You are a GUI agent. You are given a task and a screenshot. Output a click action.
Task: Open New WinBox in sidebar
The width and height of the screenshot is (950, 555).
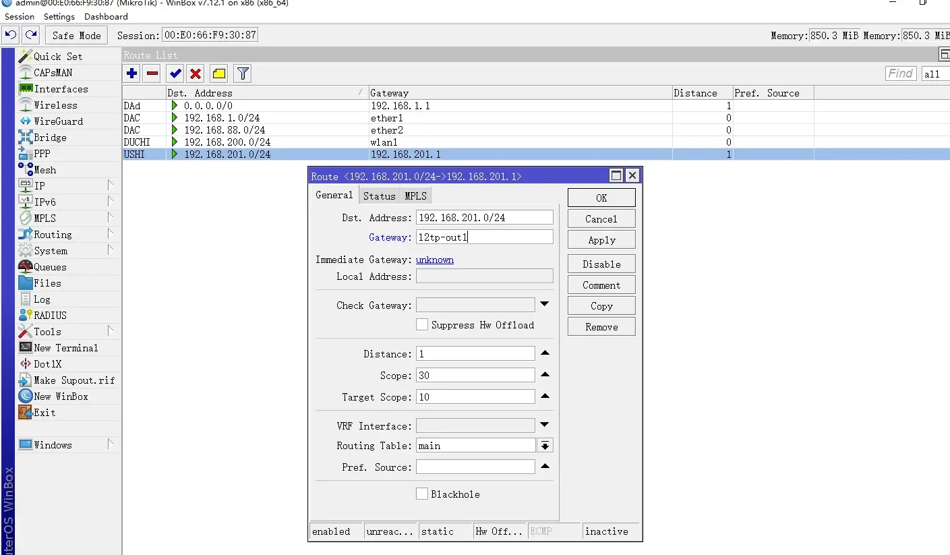click(x=61, y=397)
